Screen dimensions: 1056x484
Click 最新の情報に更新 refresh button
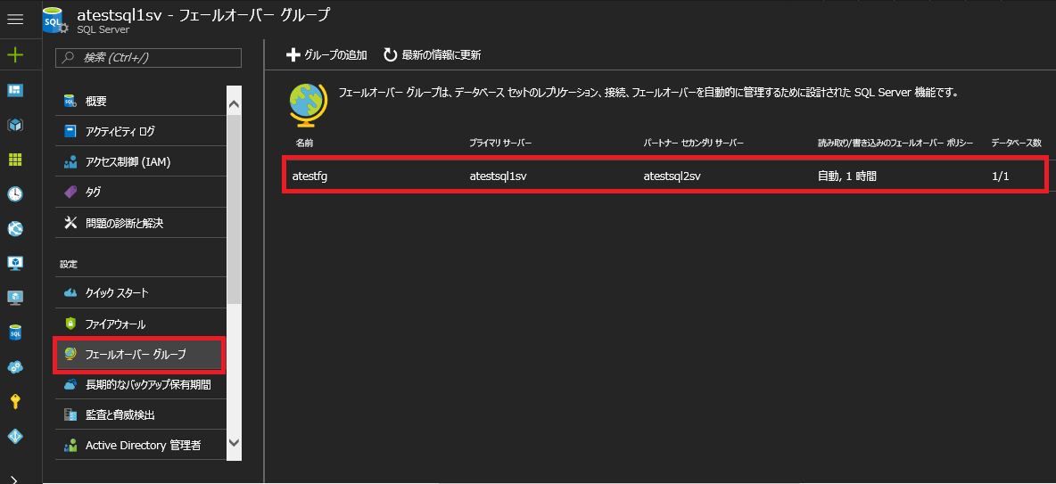point(432,55)
